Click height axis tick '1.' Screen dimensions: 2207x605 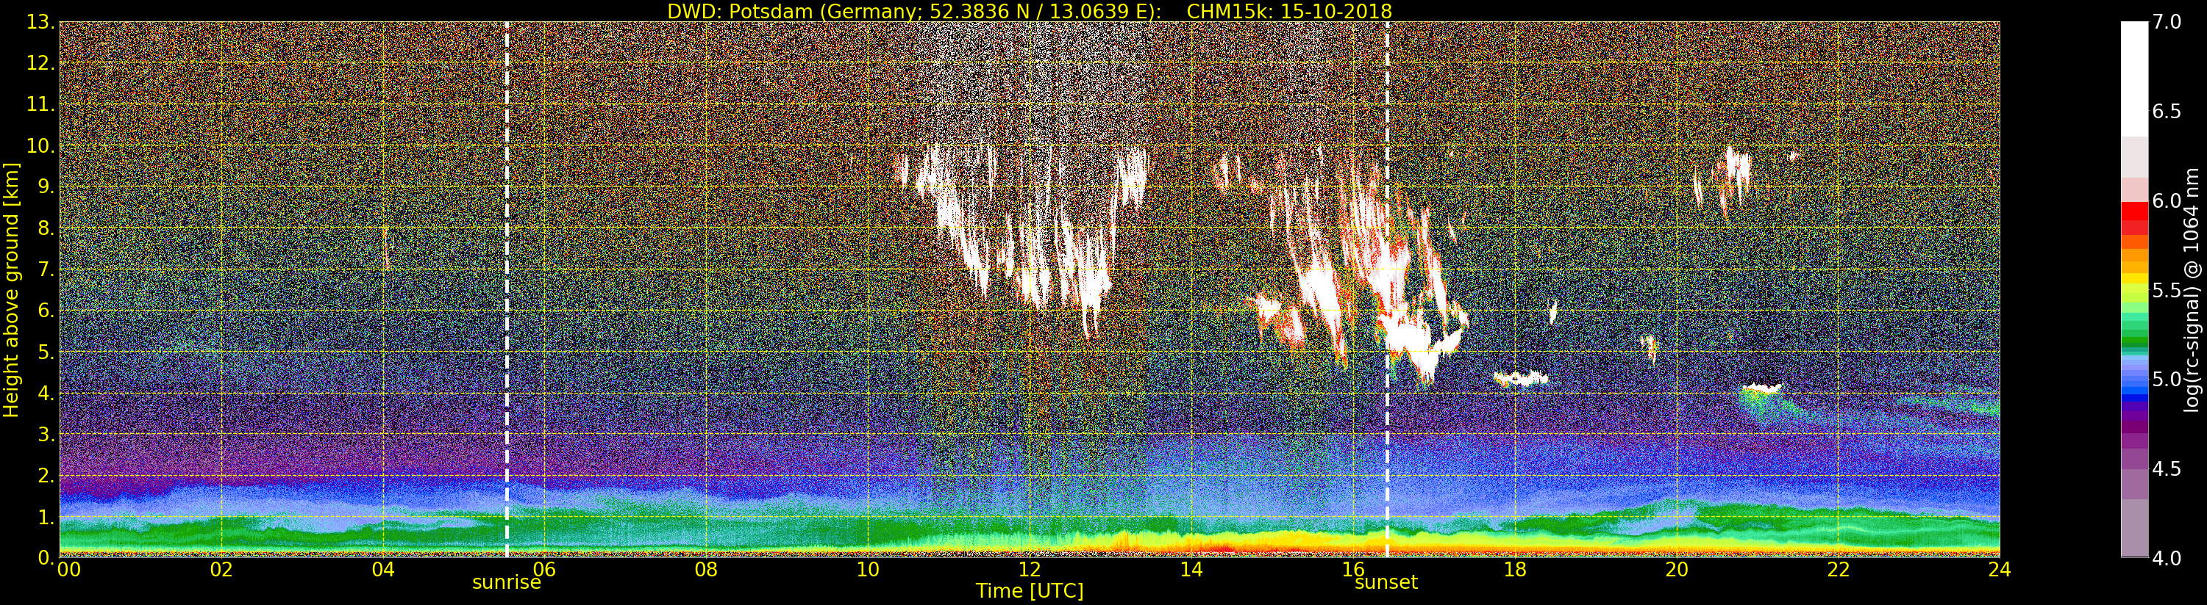47,517
